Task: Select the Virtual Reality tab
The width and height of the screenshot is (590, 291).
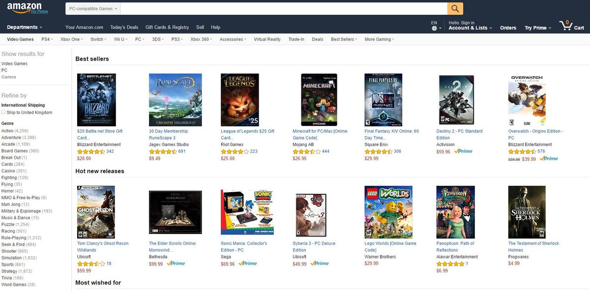Action: tap(267, 39)
